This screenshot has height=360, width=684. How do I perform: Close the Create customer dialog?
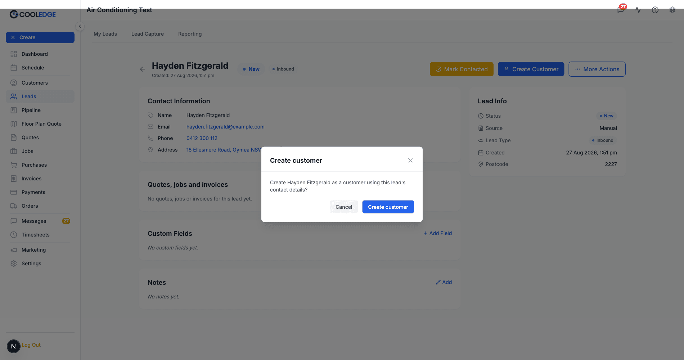(410, 161)
